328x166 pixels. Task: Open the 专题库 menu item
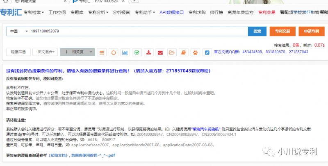(77, 12)
